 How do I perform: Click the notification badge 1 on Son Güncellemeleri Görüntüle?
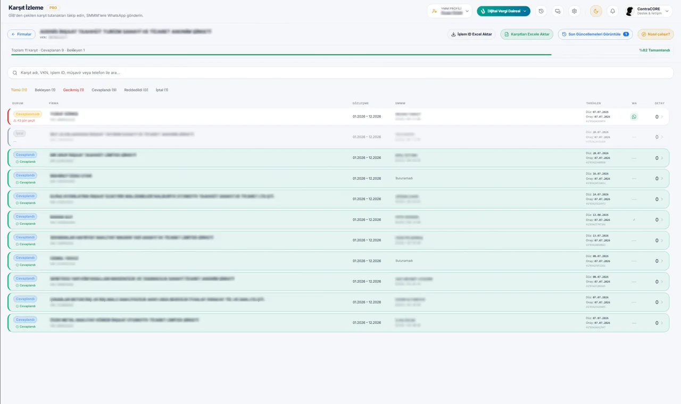point(626,34)
